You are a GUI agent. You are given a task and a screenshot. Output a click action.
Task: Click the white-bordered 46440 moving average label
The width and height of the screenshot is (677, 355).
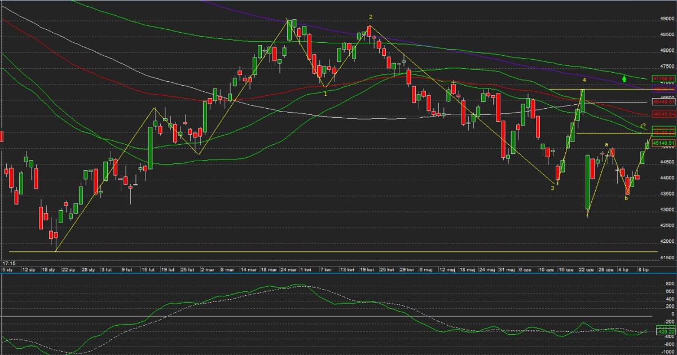663,102
